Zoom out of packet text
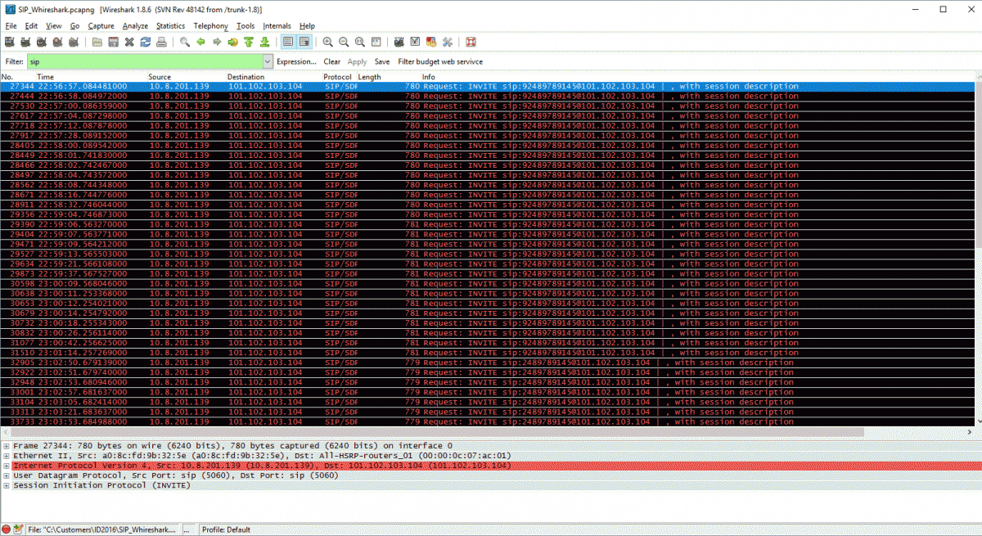Viewport: 982px width, 536px height. 344,42
